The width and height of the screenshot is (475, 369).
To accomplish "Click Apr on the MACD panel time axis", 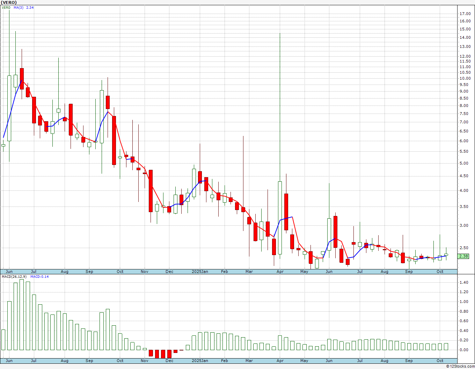I will (x=280, y=361).
